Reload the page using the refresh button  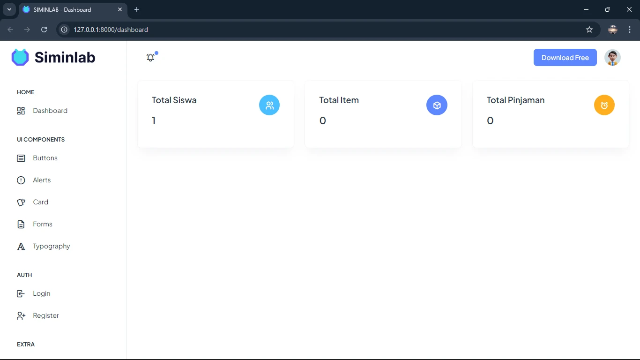[x=44, y=30]
